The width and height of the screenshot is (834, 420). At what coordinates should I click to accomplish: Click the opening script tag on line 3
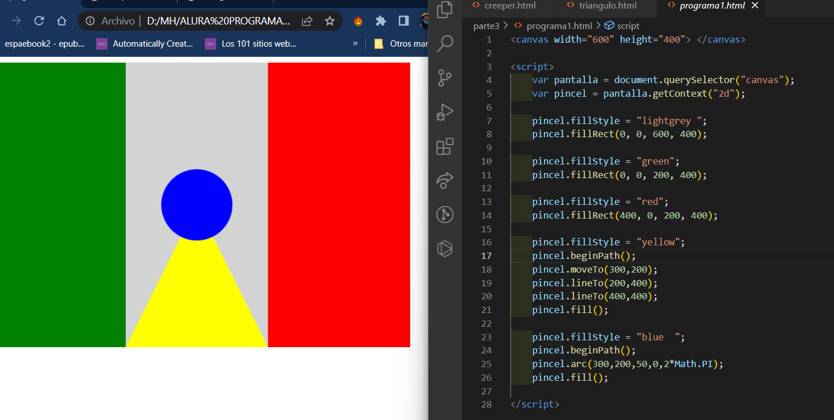click(x=532, y=67)
